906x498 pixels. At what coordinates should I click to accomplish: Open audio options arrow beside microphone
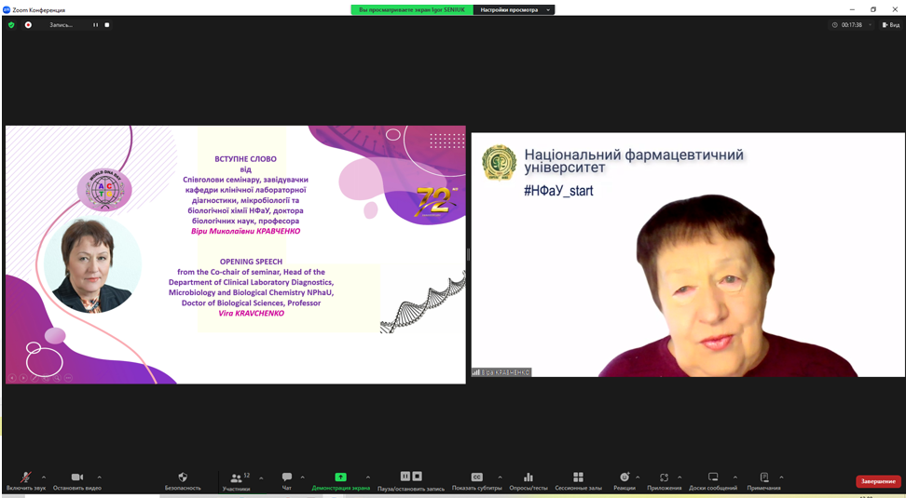pyautogui.click(x=44, y=478)
